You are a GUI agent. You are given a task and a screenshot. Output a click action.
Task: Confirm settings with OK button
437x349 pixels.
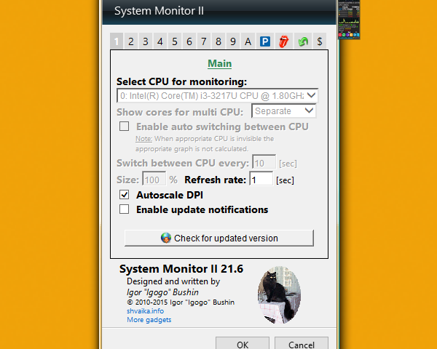pos(243,344)
